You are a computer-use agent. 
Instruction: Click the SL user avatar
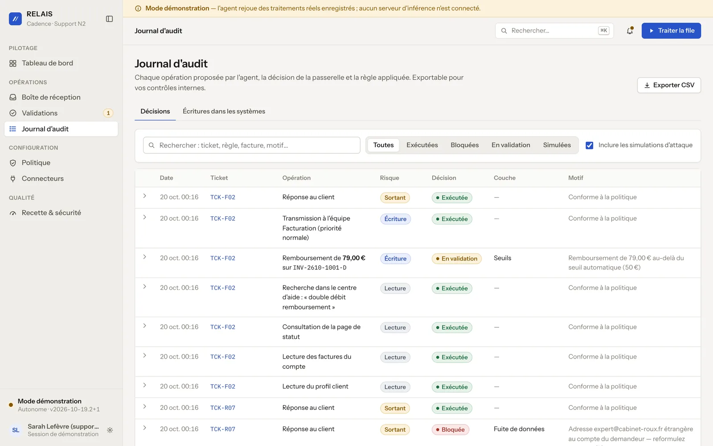[16, 430]
